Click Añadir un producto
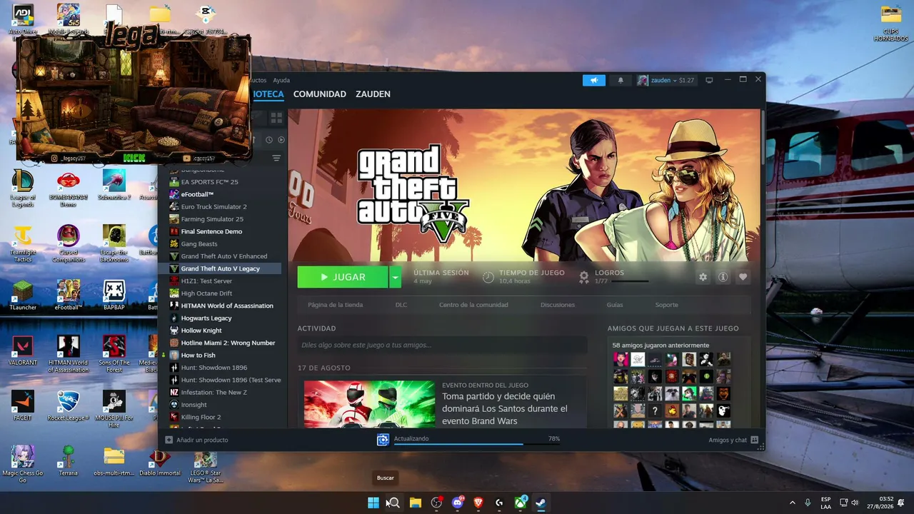Screen dimensions: 914x514 click(x=196, y=440)
